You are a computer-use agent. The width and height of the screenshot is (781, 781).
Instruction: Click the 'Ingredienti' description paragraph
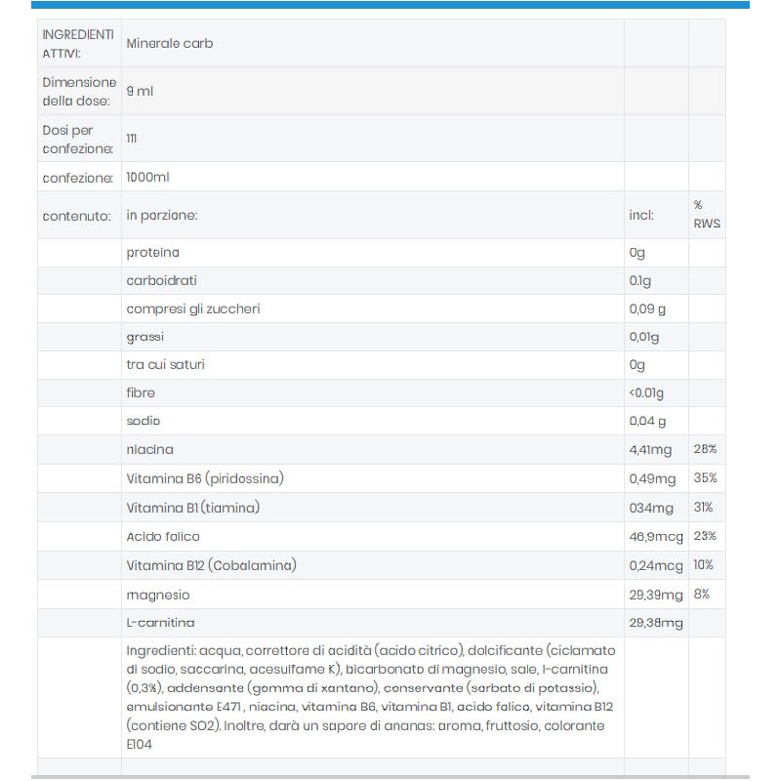click(x=371, y=697)
